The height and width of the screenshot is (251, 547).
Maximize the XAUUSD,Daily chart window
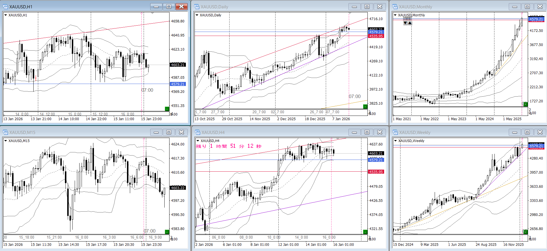[367, 7]
